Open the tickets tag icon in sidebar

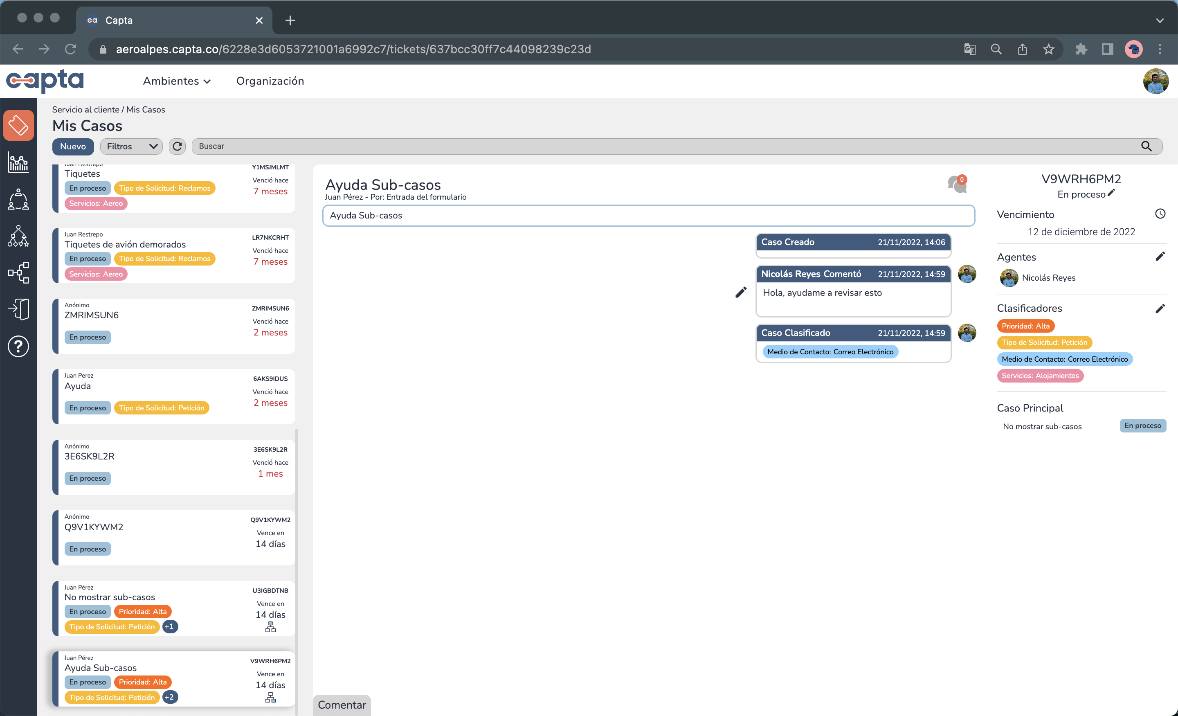coord(18,125)
